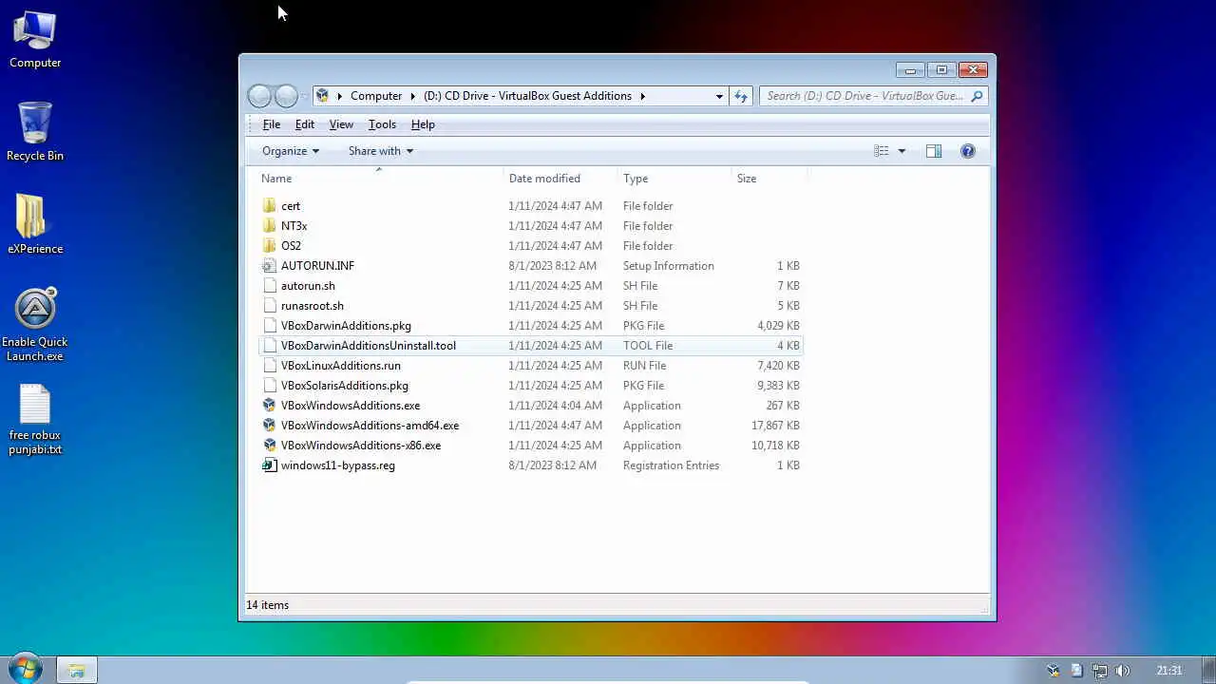
Task: Click the Refresh button beside address bar
Action: pos(741,96)
